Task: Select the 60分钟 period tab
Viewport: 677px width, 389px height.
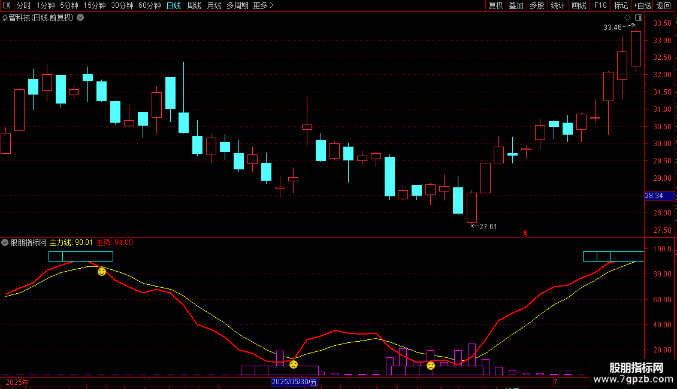Action: tap(149, 5)
